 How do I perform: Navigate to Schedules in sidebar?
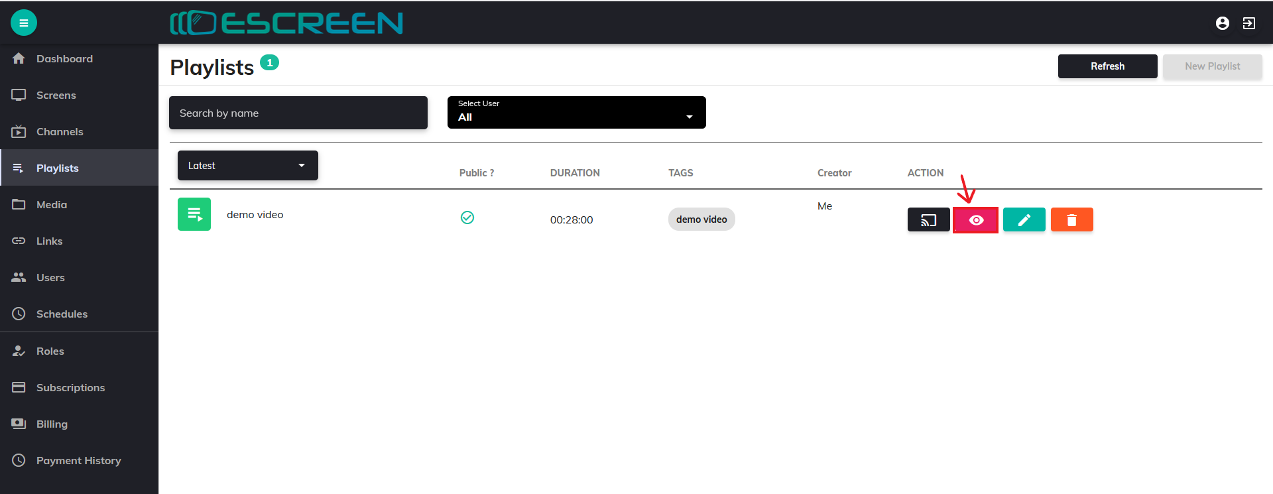point(62,314)
